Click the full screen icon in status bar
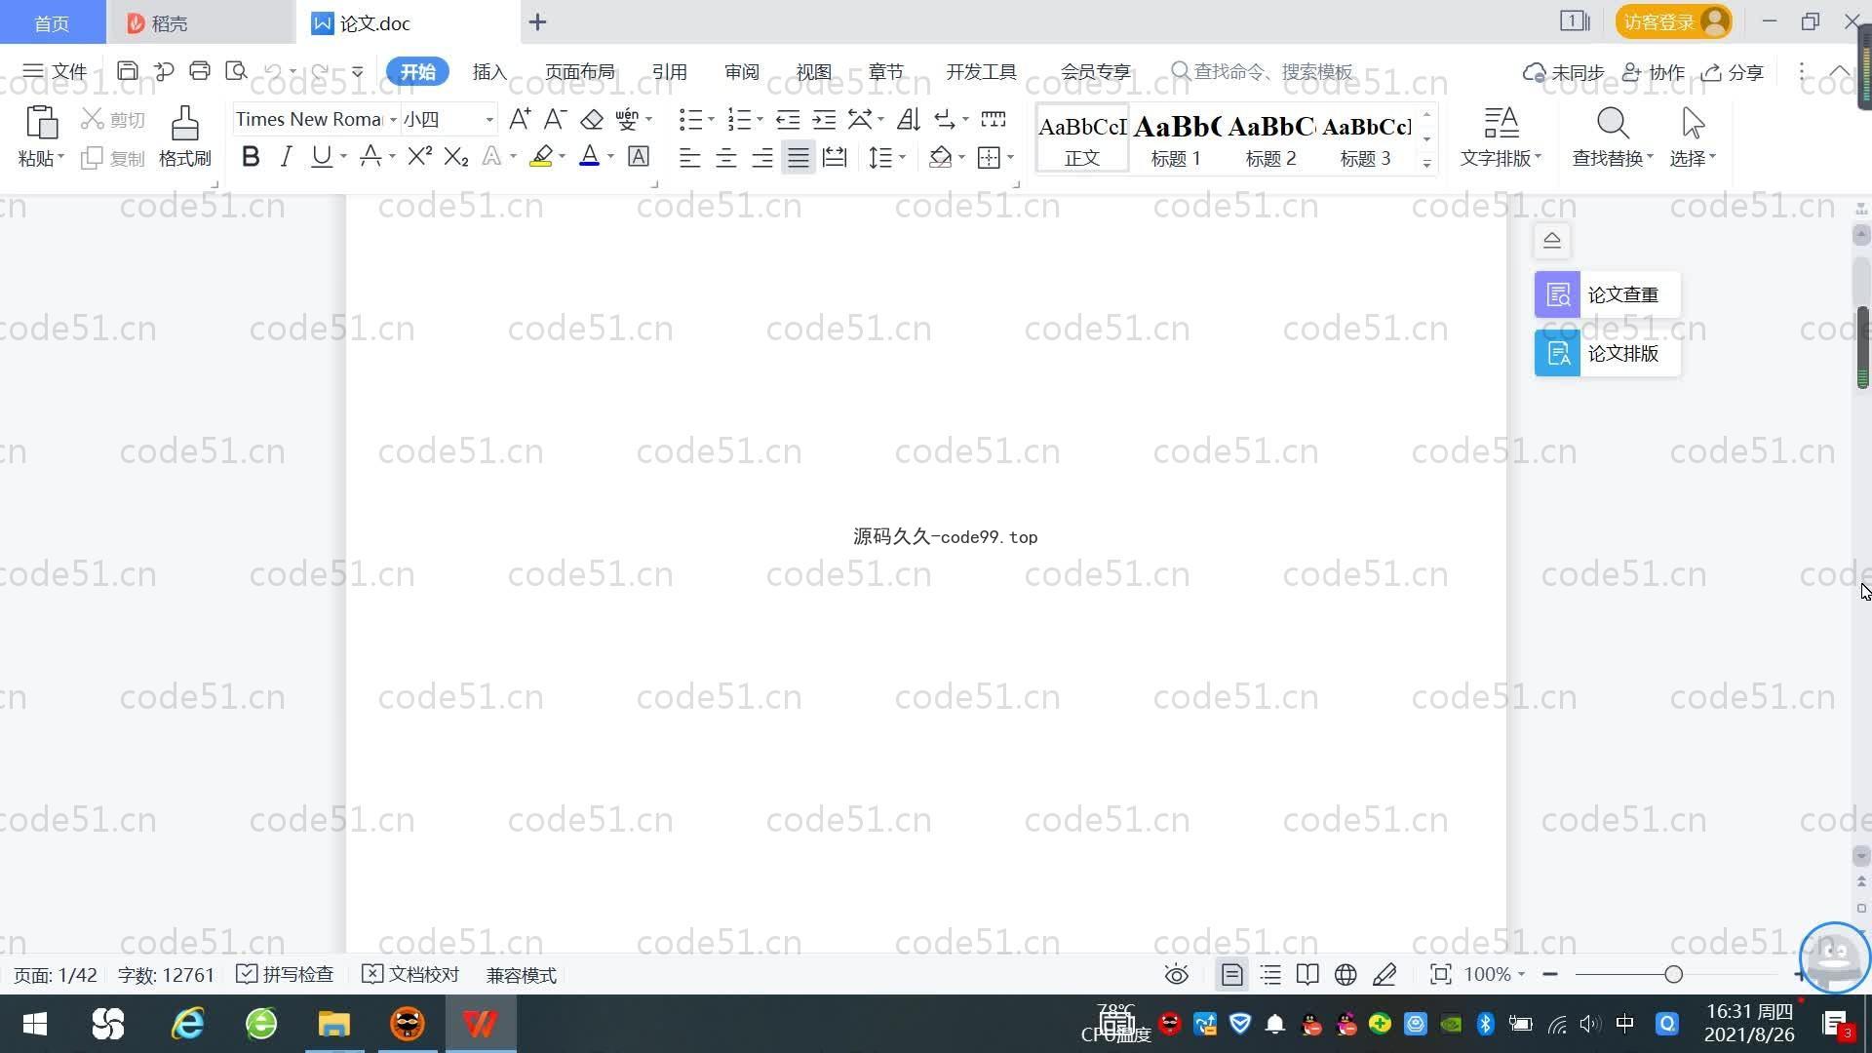 pos(1440,975)
